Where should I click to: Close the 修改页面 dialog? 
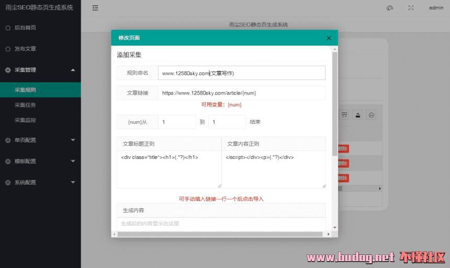[x=329, y=38]
